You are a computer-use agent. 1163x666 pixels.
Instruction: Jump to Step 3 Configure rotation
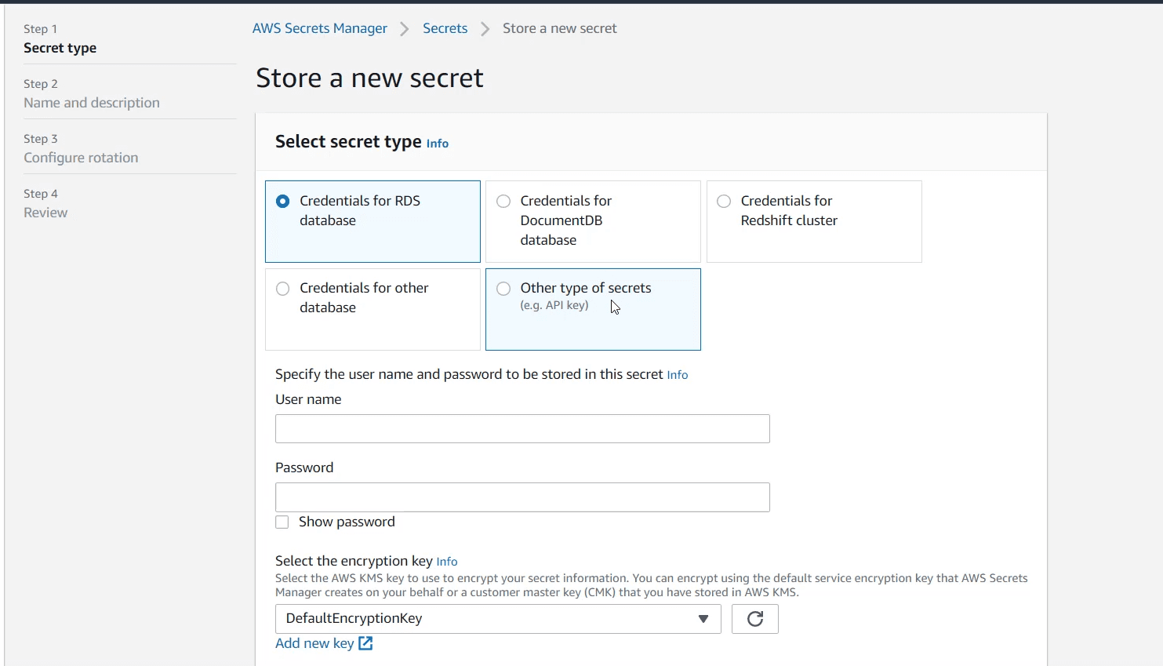(x=81, y=158)
